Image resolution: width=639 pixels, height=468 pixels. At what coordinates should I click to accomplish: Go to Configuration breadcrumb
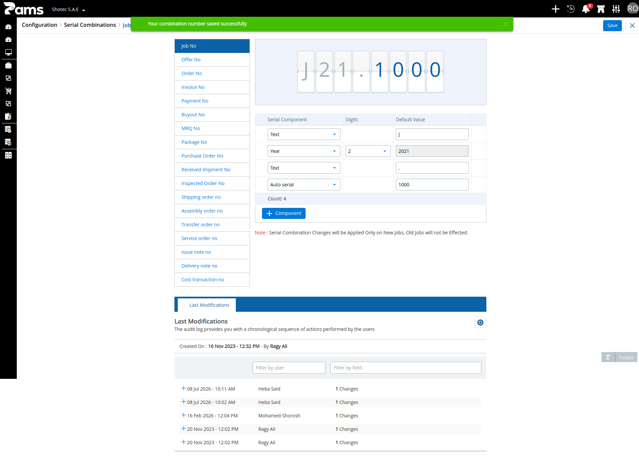(40, 25)
